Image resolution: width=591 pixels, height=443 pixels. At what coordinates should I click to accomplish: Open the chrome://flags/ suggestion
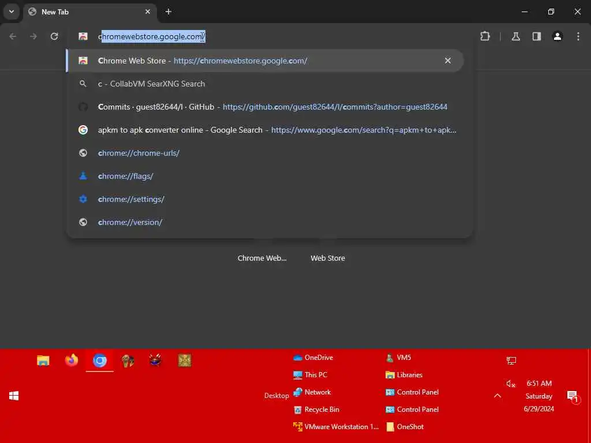click(264, 176)
